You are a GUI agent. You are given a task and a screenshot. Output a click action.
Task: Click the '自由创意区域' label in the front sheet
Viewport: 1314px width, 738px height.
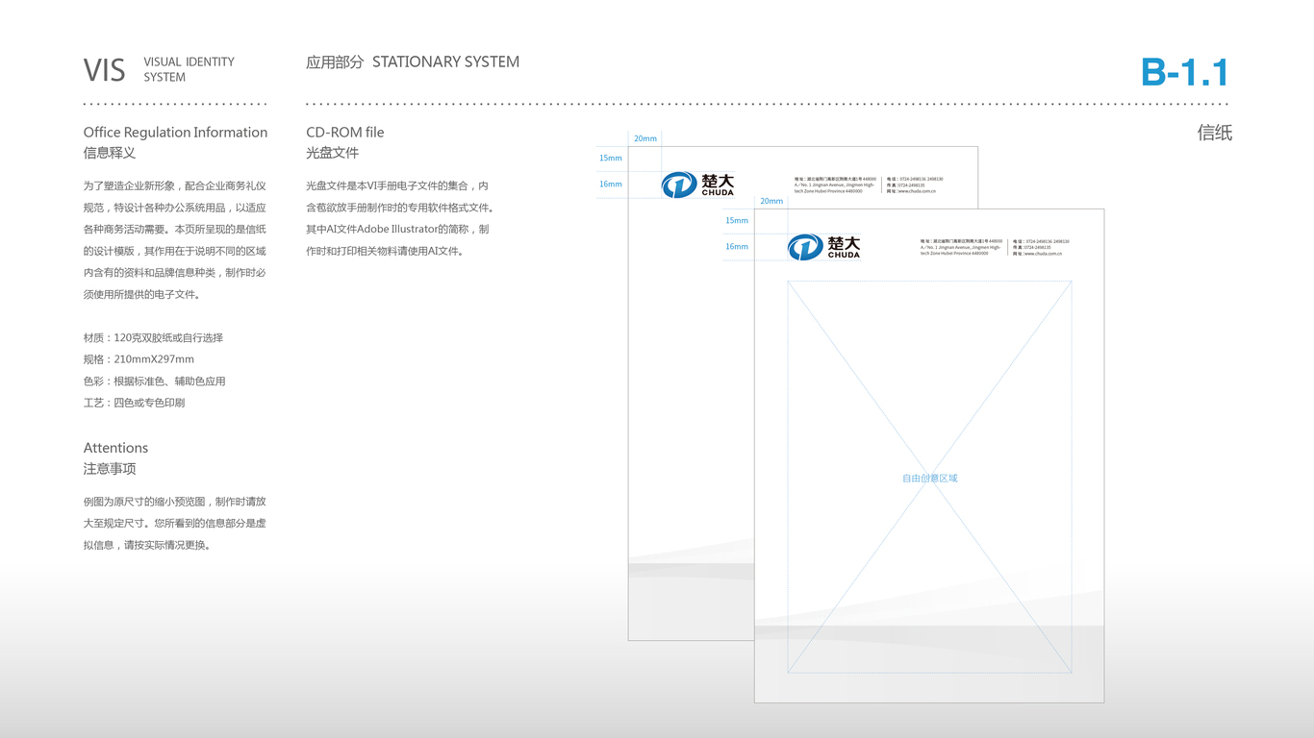[x=930, y=478]
